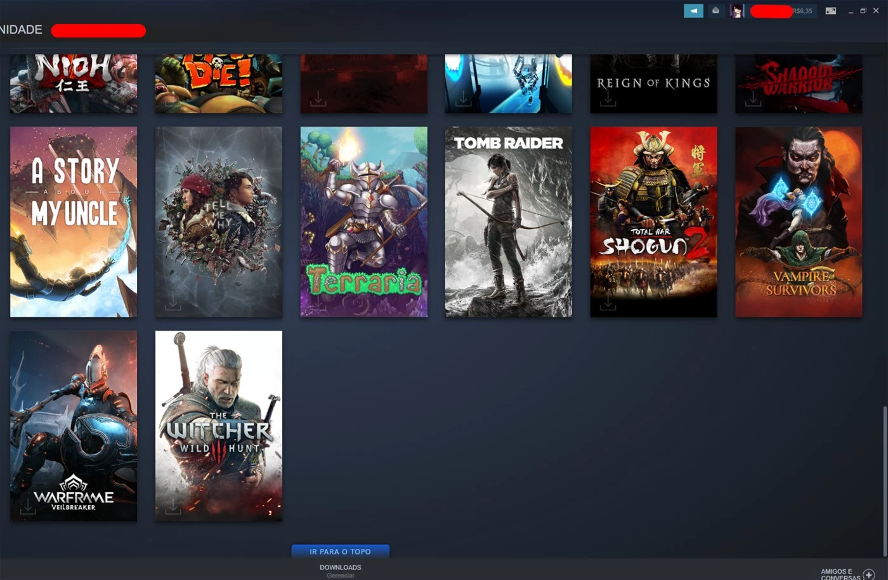Open the DOWNLOADS manager link
The width and height of the screenshot is (888, 580).
tap(341, 567)
